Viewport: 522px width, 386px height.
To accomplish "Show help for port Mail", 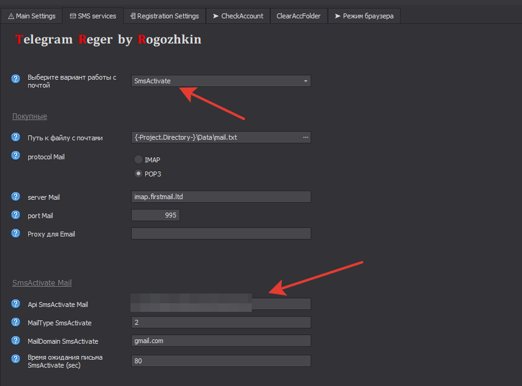I will click(16, 215).
